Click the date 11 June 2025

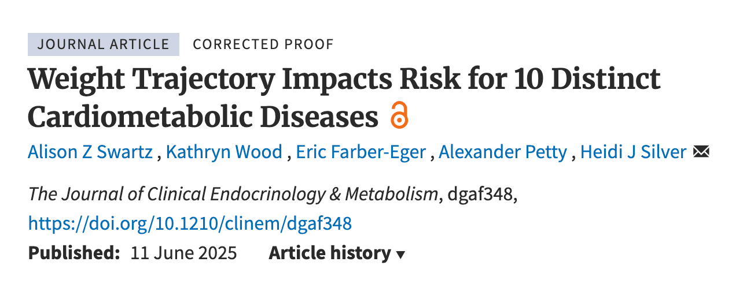pyautogui.click(x=183, y=253)
